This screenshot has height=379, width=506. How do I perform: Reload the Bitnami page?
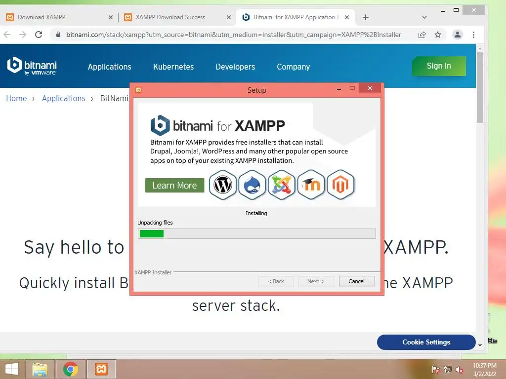click(x=39, y=35)
